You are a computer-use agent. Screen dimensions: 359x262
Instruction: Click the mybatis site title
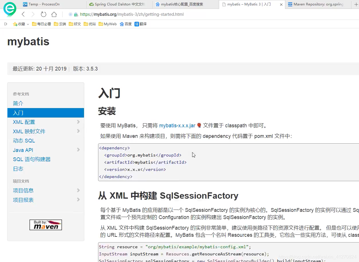28,42
